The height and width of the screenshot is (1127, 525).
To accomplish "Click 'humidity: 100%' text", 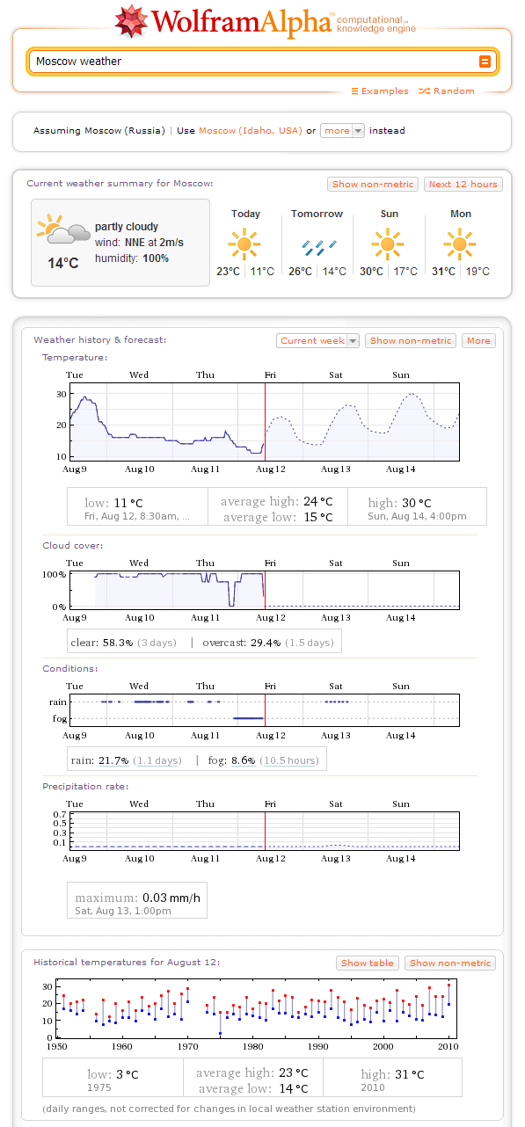I will click(132, 258).
